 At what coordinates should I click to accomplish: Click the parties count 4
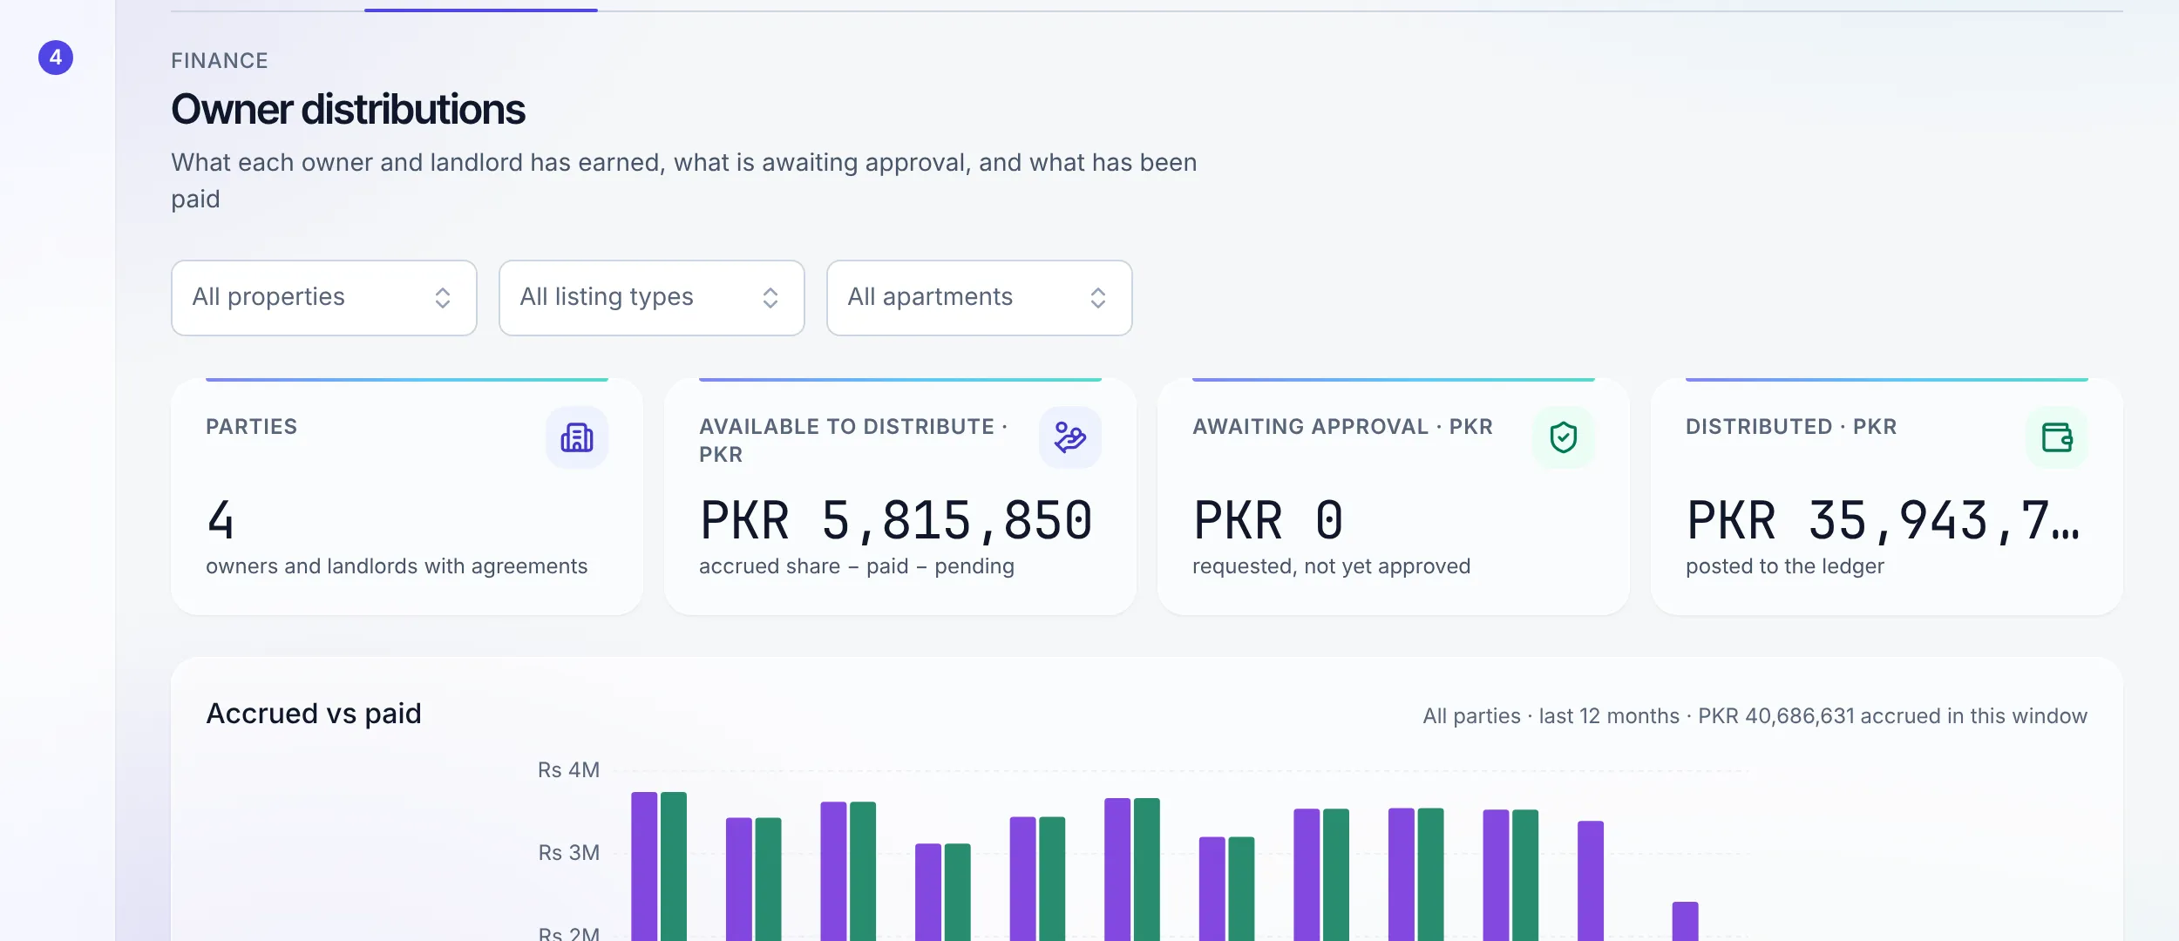point(221,521)
